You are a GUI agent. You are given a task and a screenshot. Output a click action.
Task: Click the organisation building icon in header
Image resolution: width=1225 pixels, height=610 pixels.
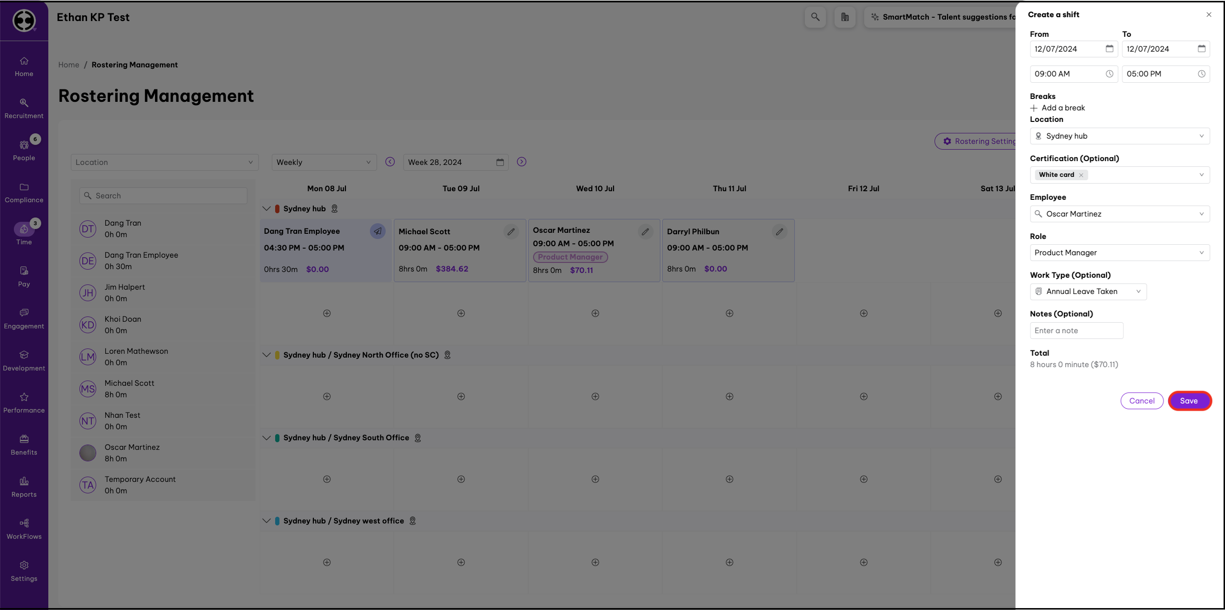(x=845, y=17)
